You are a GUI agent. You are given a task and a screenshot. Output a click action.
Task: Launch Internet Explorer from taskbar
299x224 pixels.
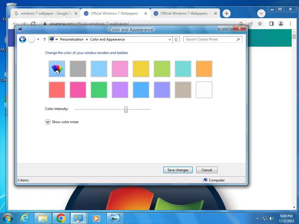25,218
